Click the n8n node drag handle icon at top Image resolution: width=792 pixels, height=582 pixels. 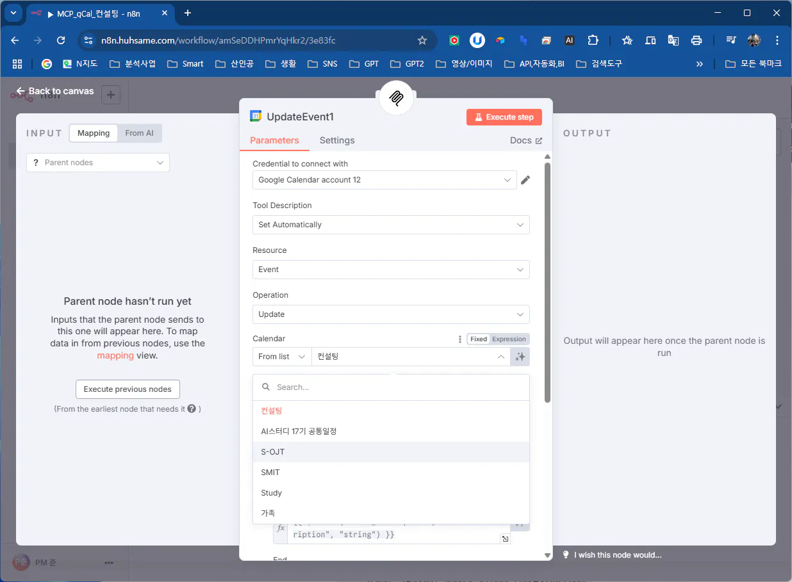[397, 98]
